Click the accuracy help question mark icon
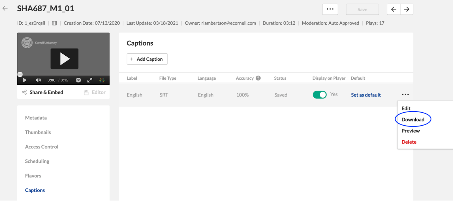Screen dimensions: 453x201 pos(258,78)
